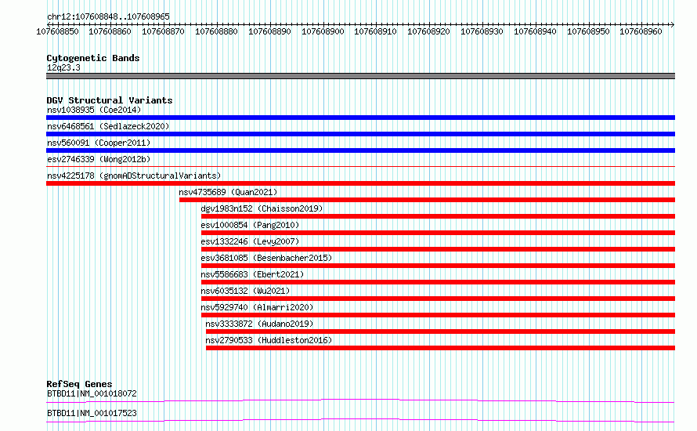Click ruler position 107608930
The image size is (697, 431).
(482, 31)
